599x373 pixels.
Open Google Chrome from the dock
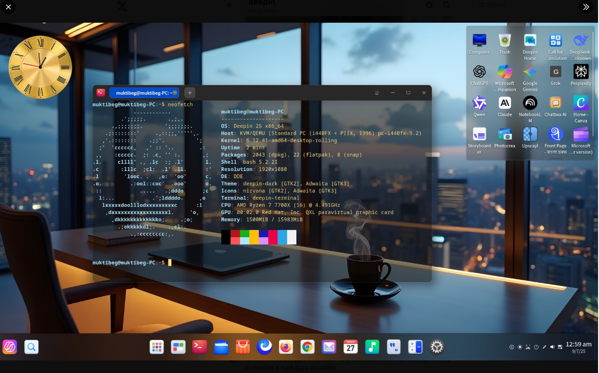pyautogui.click(x=307, y=347)
